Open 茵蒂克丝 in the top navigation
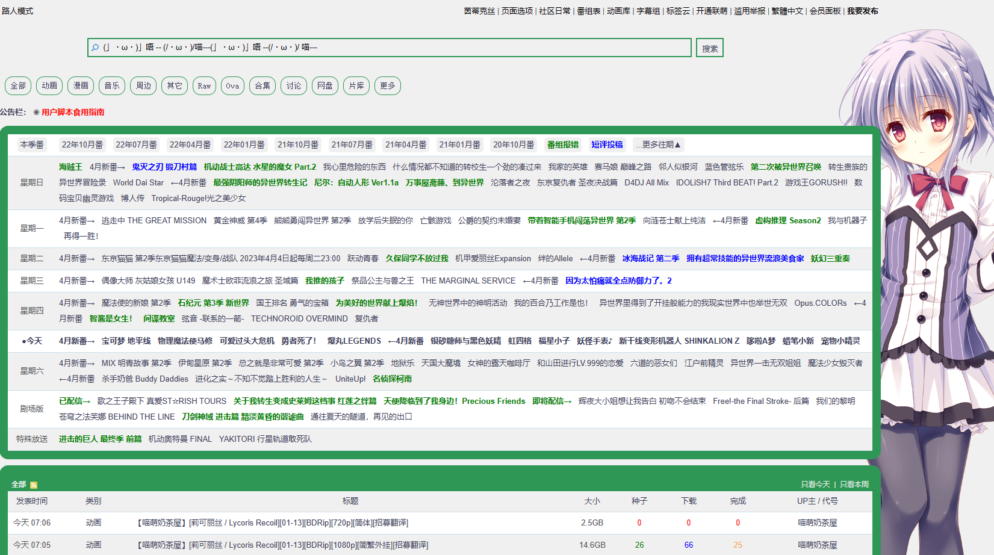Image resolution: width=994 pixels, height=555 pixels. pos(479,11)
